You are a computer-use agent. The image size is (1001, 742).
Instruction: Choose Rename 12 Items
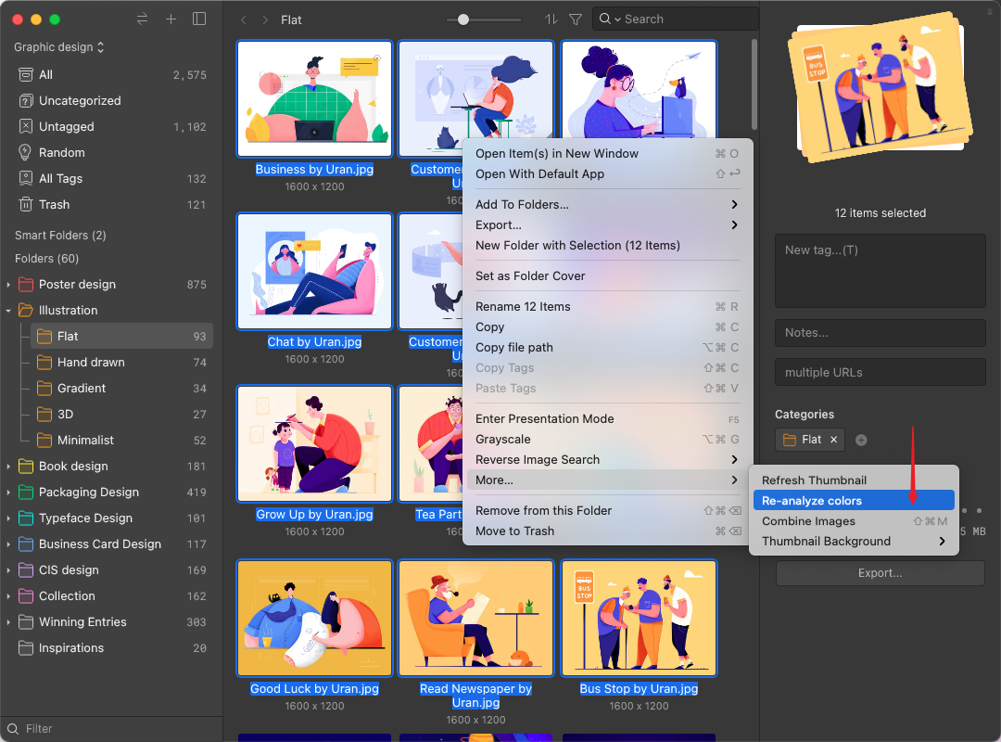(x=606, y=307)
